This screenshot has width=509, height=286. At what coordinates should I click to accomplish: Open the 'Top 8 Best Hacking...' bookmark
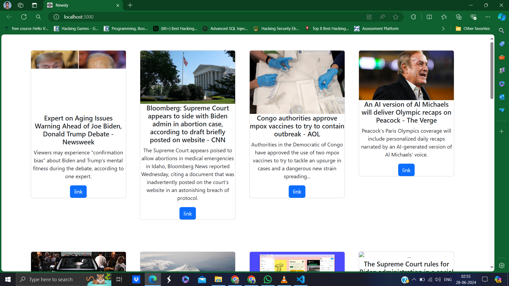coord(327,29)
